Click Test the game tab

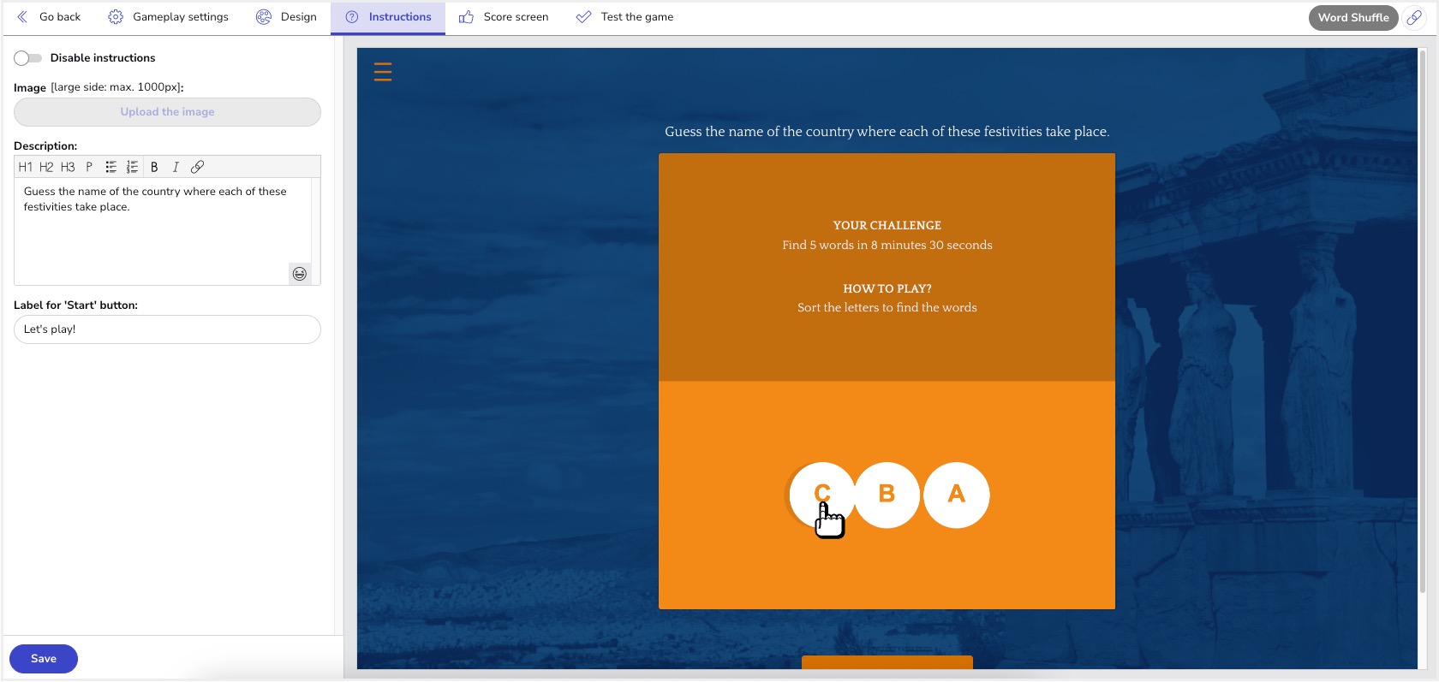click(625, 17)
